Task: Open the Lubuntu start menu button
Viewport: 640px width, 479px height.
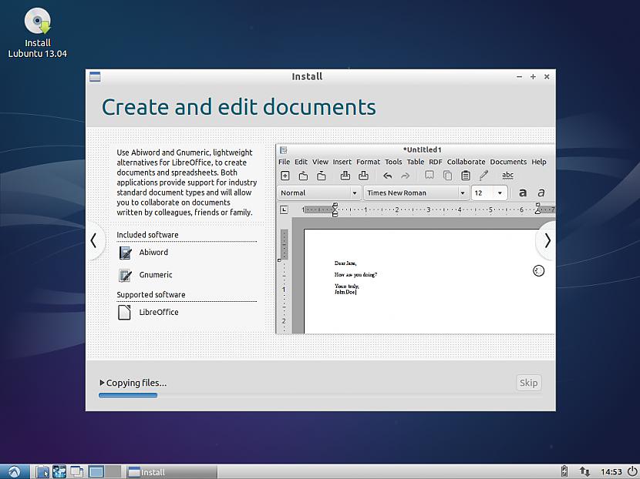Action: [x=15, y=471]
